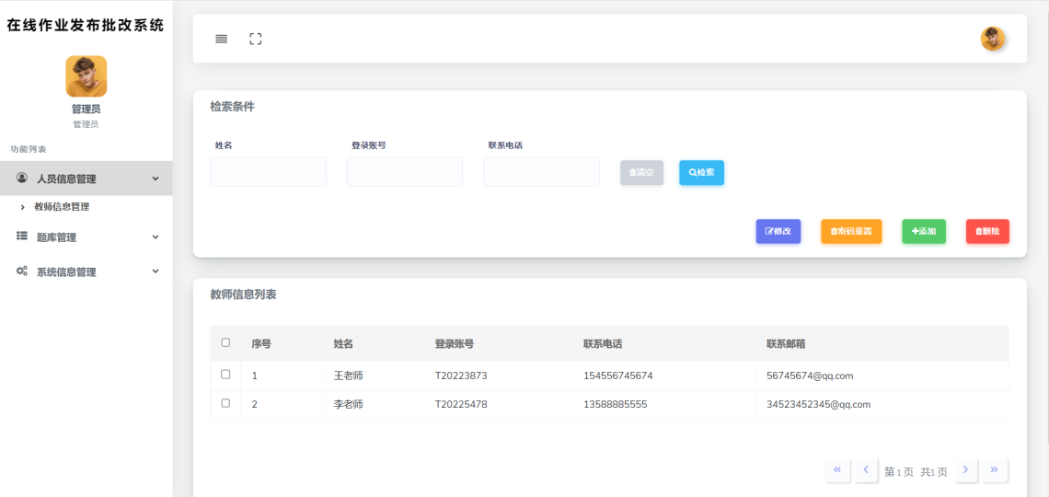Click the gears icon beside 系统信息管理
This screenshot has width=1049, height=497.
point(22,271)
